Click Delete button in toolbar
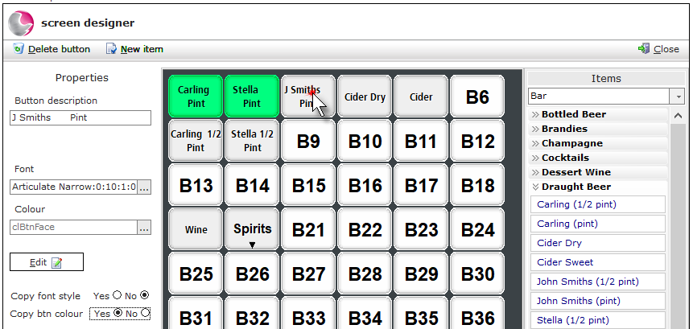Image resolution: width=693 pixels, height=329 pixels. tap(52, 49)
